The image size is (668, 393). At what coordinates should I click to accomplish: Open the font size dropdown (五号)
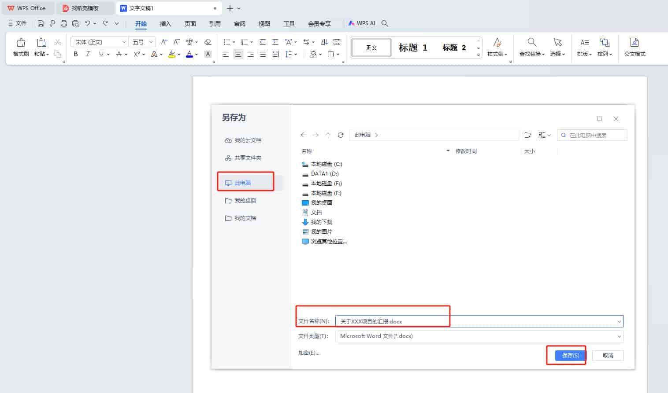pyautogui.click(x=143, y=42)
